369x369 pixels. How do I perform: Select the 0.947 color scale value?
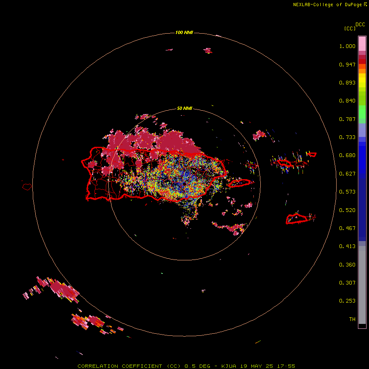coord(347,64)
